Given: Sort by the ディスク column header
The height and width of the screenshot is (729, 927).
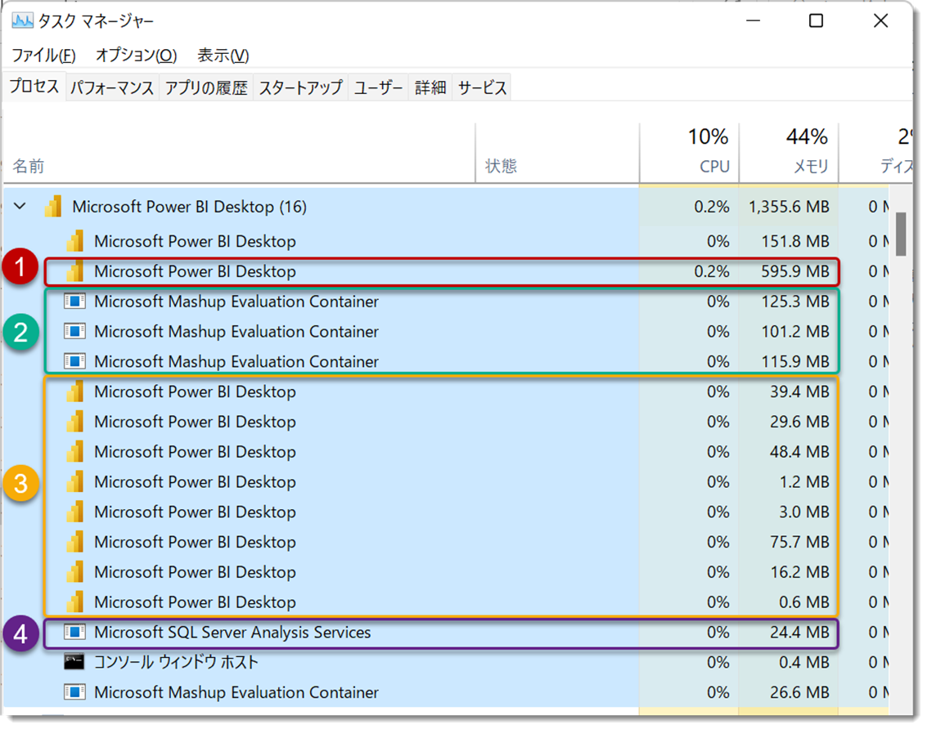Looking at the screenshot, I should tap(876, 154).
